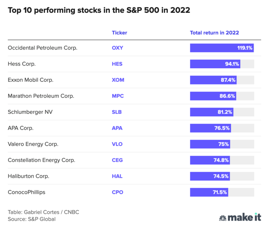Click the CEG ticker symbol
Screen dimensions: 265x230
[x=117, y=160]
